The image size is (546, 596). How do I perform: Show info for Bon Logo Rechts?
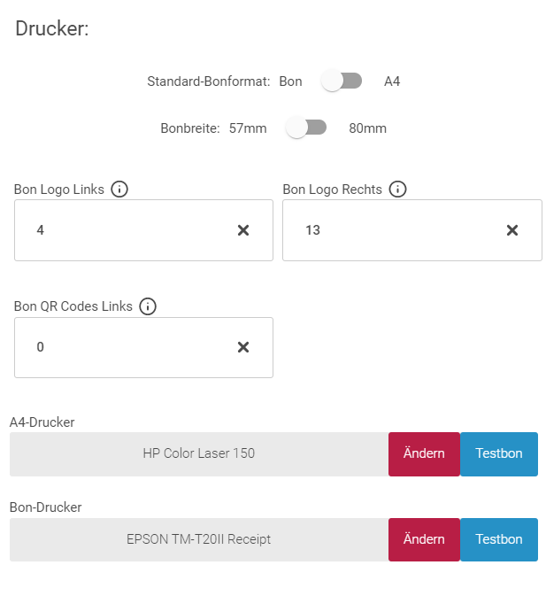[398, 190]
